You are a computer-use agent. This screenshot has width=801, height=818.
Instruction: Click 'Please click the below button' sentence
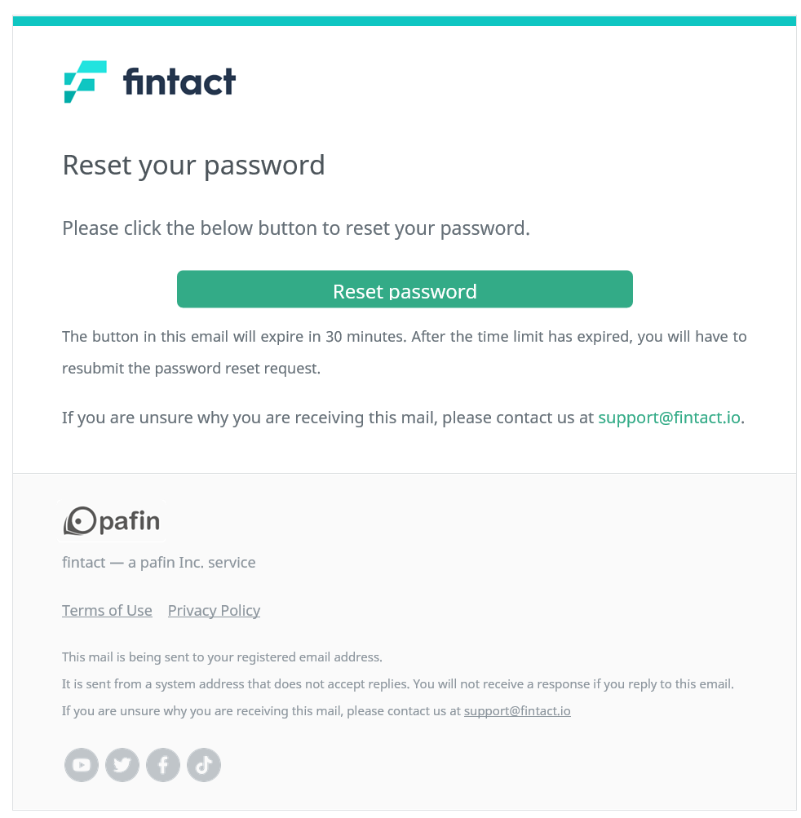296,228
